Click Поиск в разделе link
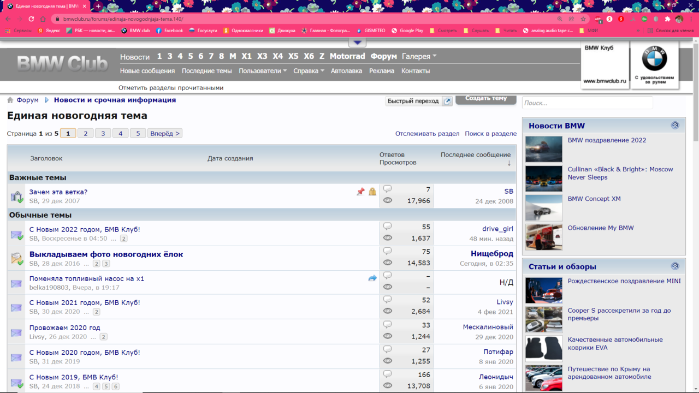 click(x=490, y=133)
